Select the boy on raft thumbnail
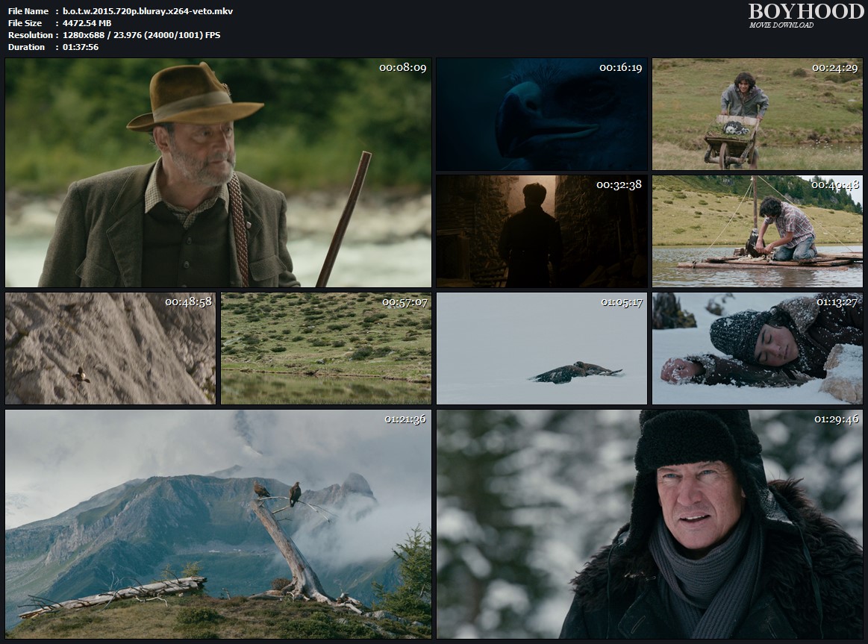This screenshot has height=644, width=868. point(757,231)
